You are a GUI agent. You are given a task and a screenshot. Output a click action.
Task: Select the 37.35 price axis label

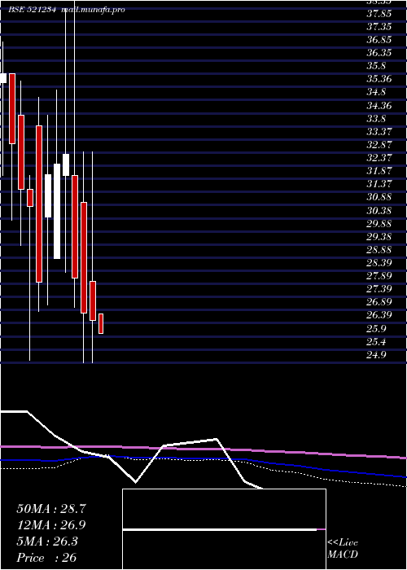(x=379, y=27)
